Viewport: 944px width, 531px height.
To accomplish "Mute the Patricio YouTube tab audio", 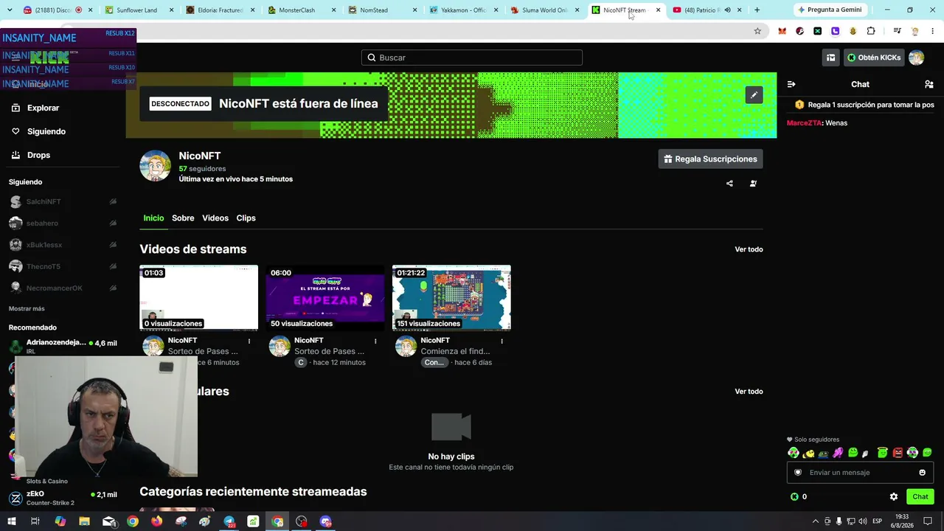I will pyautogui.click(x=727, y=10).
